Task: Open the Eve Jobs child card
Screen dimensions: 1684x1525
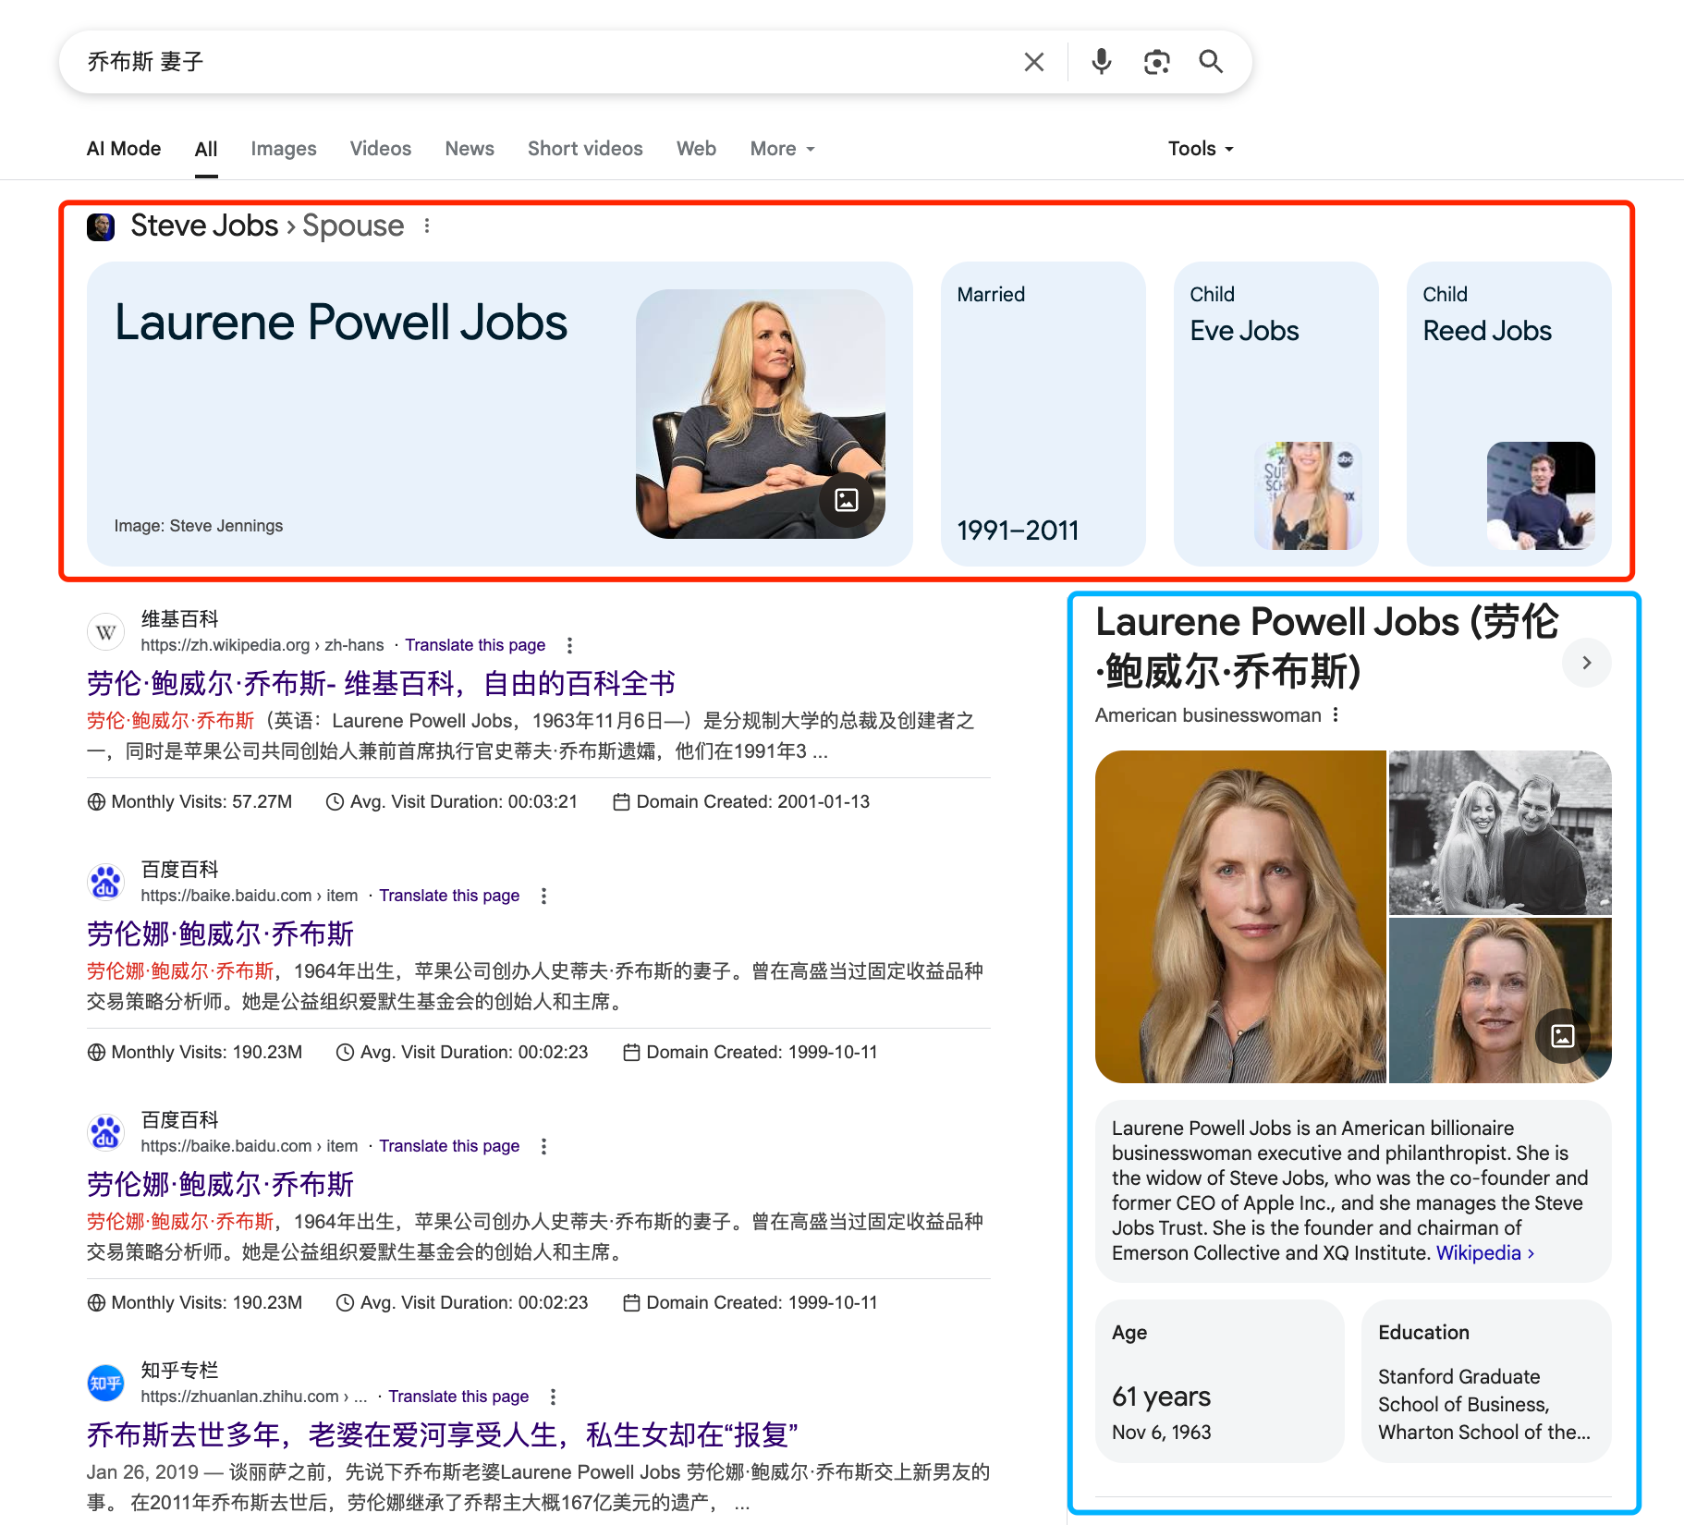Action: point(1276,414)
